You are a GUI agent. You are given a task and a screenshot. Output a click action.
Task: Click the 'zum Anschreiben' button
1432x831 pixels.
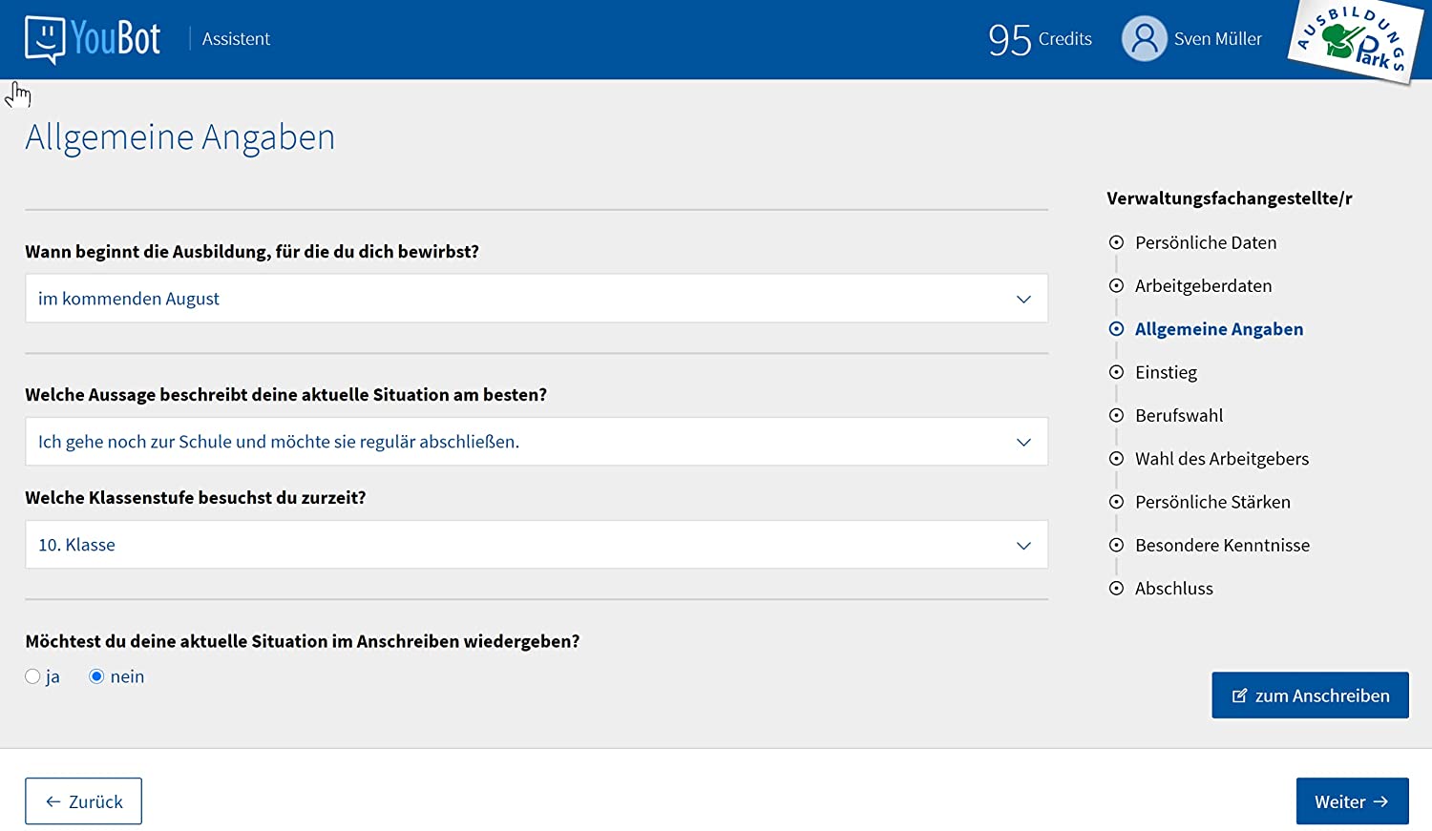click(1310, 696)
